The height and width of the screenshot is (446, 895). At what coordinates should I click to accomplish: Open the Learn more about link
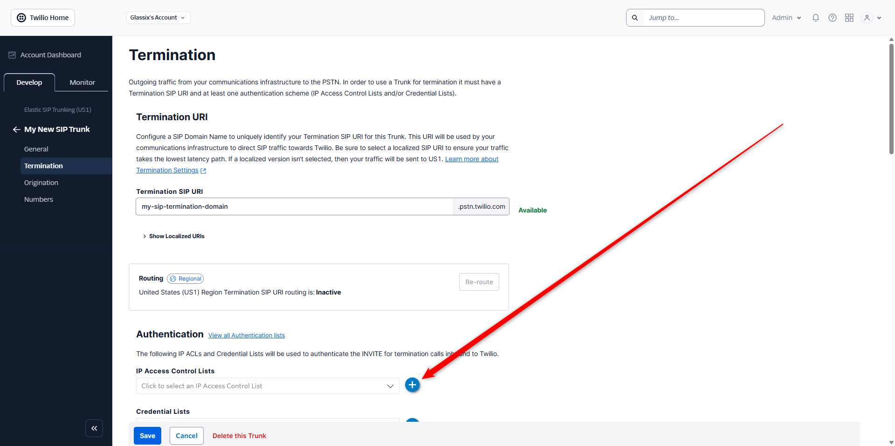point(472,159)
